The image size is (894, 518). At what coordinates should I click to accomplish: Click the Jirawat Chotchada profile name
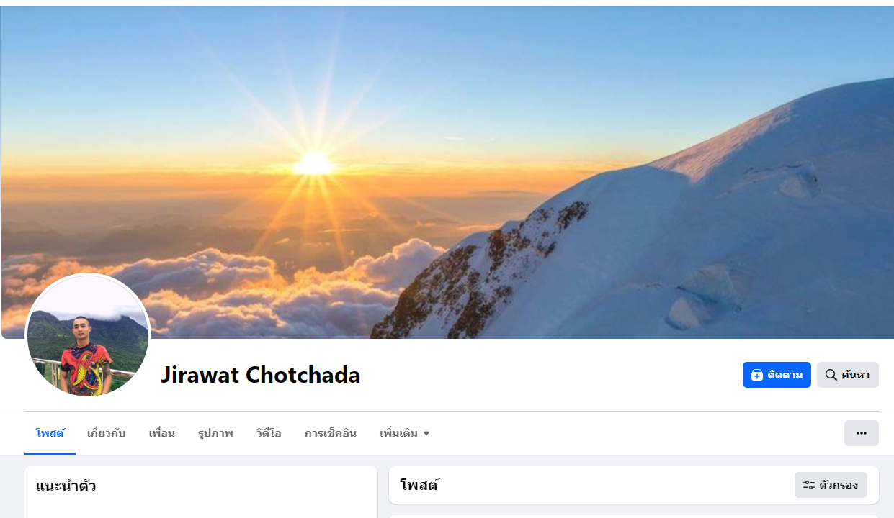[260, 375]
